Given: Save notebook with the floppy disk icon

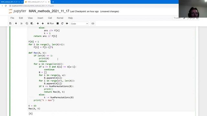Looking at the screenshot, I should click(10, 24).
